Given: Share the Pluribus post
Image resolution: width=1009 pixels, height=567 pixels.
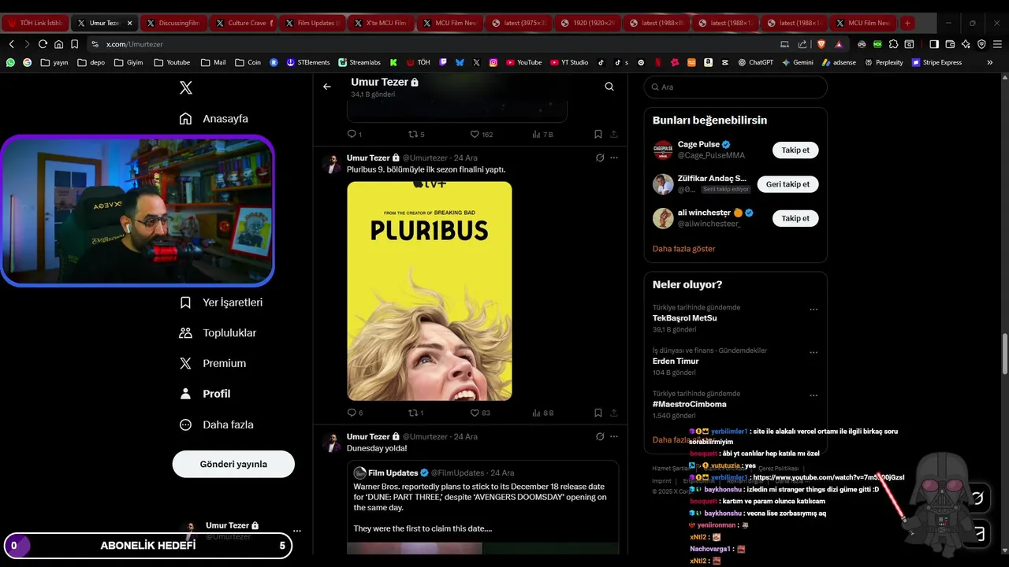Looking at the screenshot, I should pos(614,413).
